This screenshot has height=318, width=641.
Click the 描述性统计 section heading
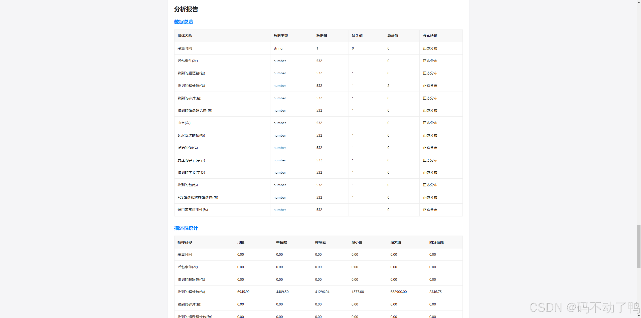click(186, 228)
